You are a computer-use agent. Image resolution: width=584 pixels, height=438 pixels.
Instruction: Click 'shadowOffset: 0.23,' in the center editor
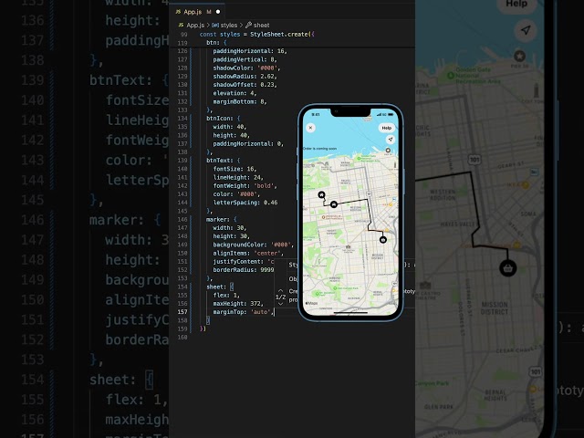245,85
